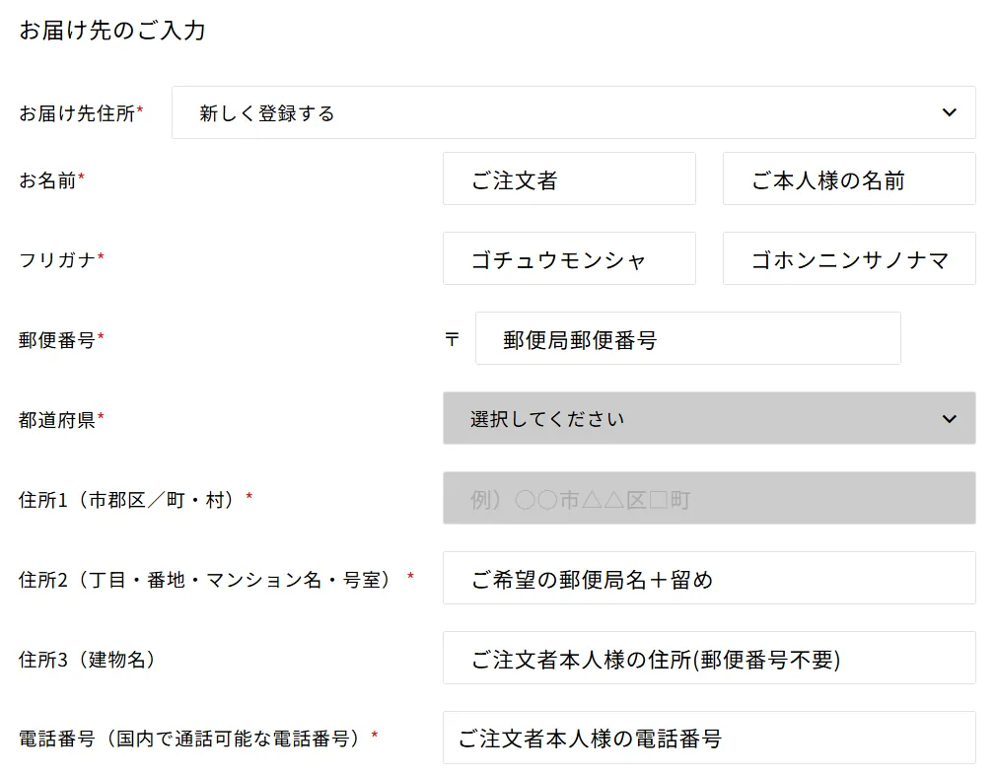Click the ご本人様の名前 name field
The image size is (995, 774).
click(848, 179)
